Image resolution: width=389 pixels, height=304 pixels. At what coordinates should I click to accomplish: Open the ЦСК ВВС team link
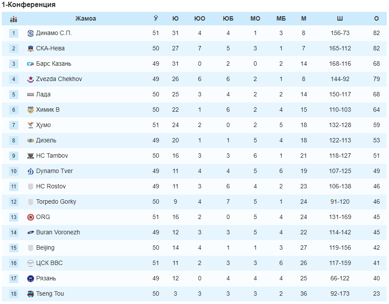[49, 263]
